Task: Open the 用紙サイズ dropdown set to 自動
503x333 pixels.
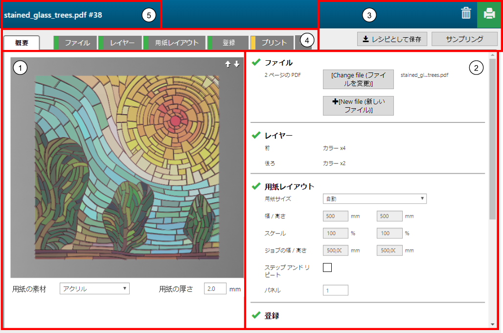Action: (x=375, y=199)
